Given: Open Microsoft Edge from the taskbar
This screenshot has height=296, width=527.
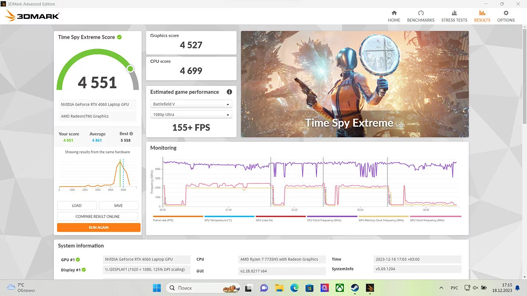Looking at the screenshot, I should click(x=294, y=288).
